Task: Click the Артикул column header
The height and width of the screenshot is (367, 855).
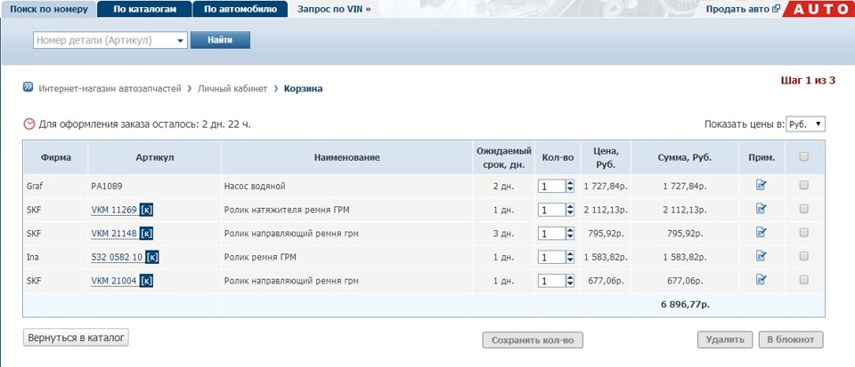Action: [x=154, y=157]
